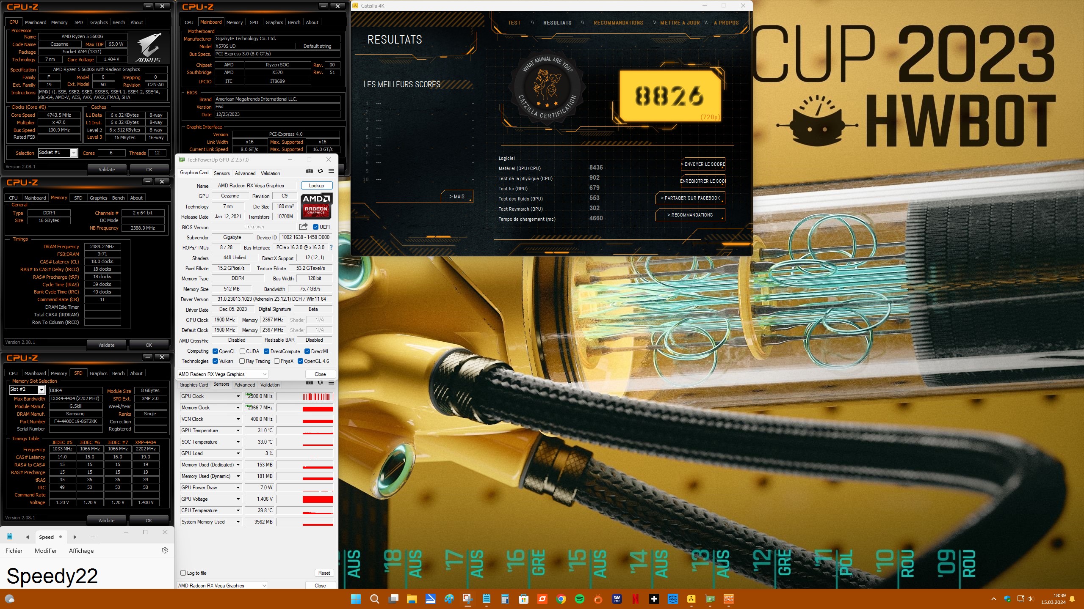
Task: Expand the Memory Clock sensor dropdown
Action: pyautogui.click(x=238, y=408)
